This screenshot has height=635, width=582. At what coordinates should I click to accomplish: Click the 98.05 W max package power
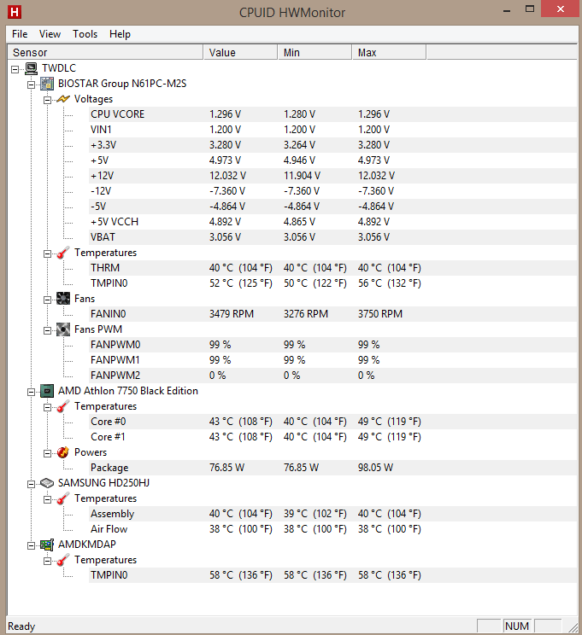pos(375,468)
